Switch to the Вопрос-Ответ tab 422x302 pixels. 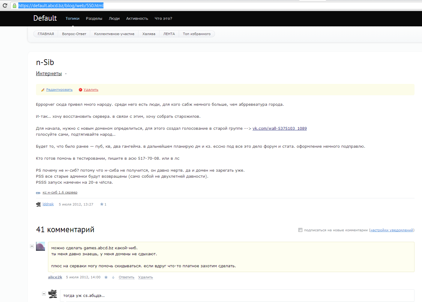74,34
